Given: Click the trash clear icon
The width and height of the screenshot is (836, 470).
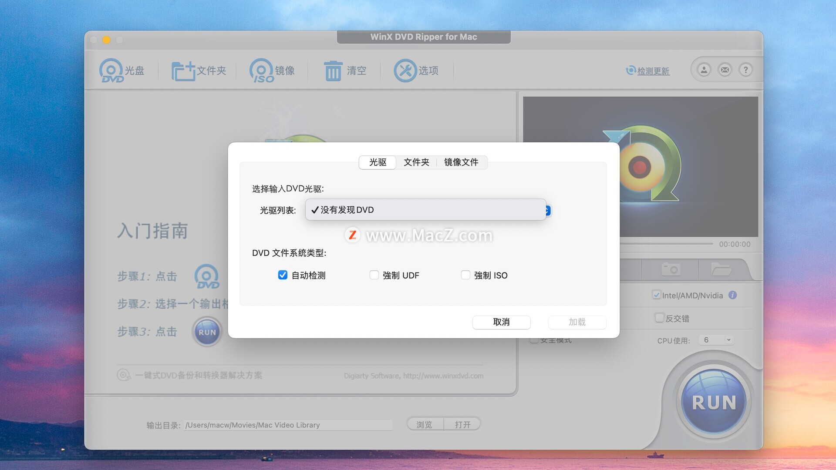Looking at the screenshot, I should pyautogui.click(x=333, y=70).
